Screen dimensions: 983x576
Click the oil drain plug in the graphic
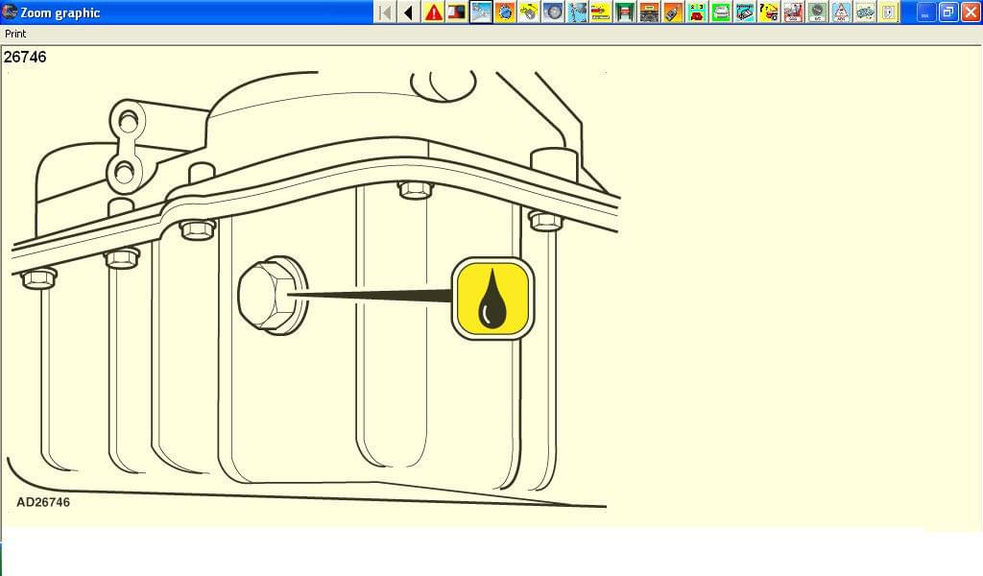[273, 295]
